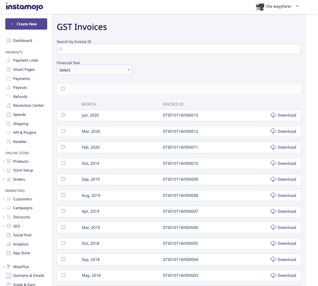Image resolution: width=318 pixels, height=286 pixels.
Task: Click the Search by Invoice ID field
Action: pyautogui.click(x=179, y=49)
